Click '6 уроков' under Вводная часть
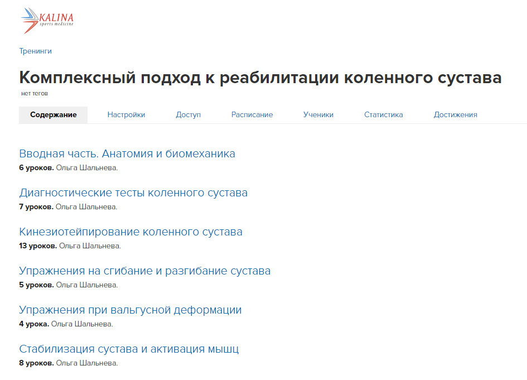This screenshot has height=380, width=527. 36,168
